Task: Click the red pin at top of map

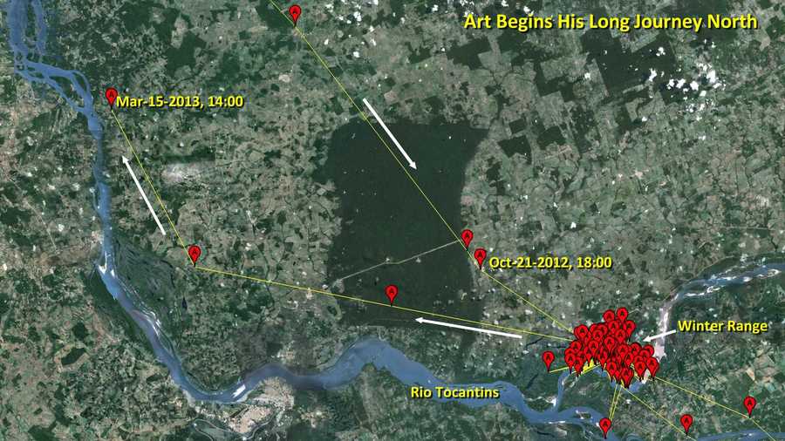Action: (296, 15)
